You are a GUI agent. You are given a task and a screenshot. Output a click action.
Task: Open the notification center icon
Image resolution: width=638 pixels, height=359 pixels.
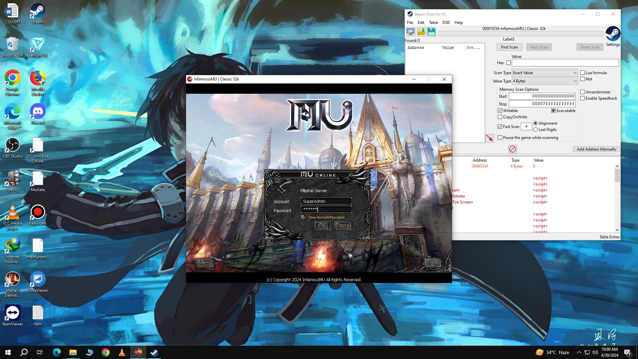click(x=628, y=352)
